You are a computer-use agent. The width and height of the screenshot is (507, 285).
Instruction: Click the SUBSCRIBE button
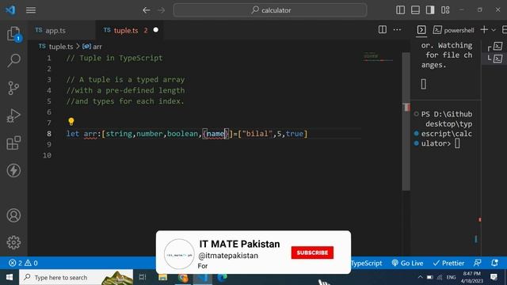[x=312, y=253]
